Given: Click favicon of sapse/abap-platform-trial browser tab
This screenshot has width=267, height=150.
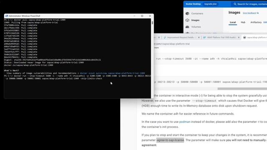Looking at the screenshot, I should click(244, 37).
